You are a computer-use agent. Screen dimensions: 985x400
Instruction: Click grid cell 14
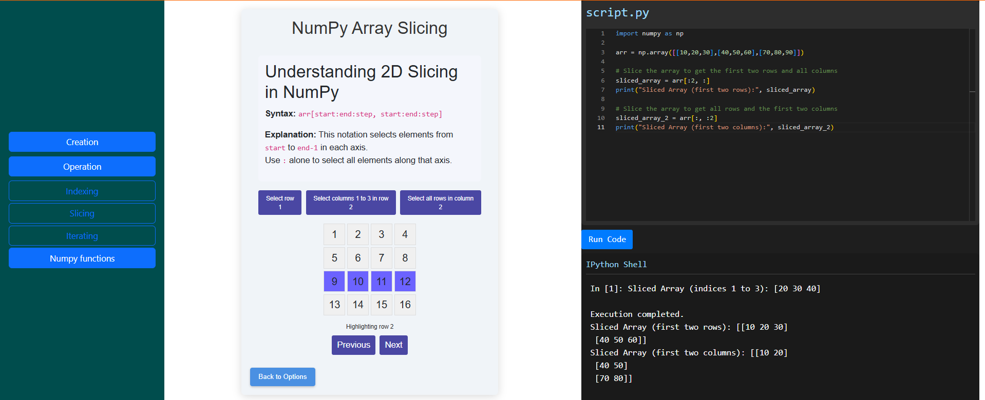(358, 305)
